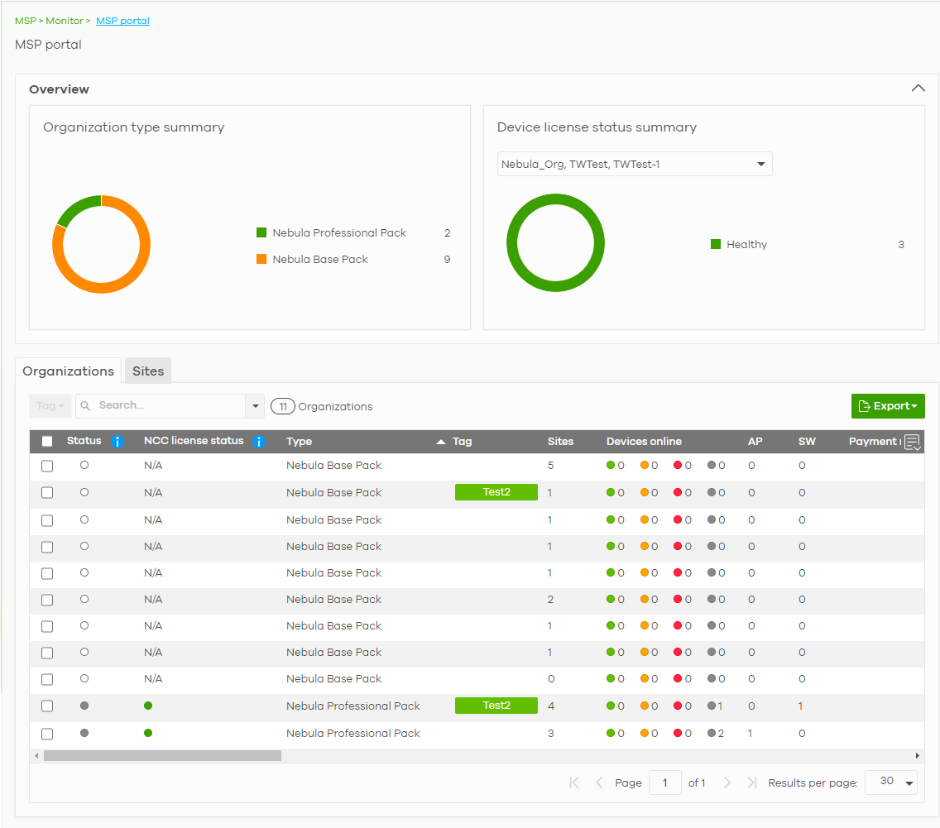Click the Status column info icon

click(x=117, y=442)
